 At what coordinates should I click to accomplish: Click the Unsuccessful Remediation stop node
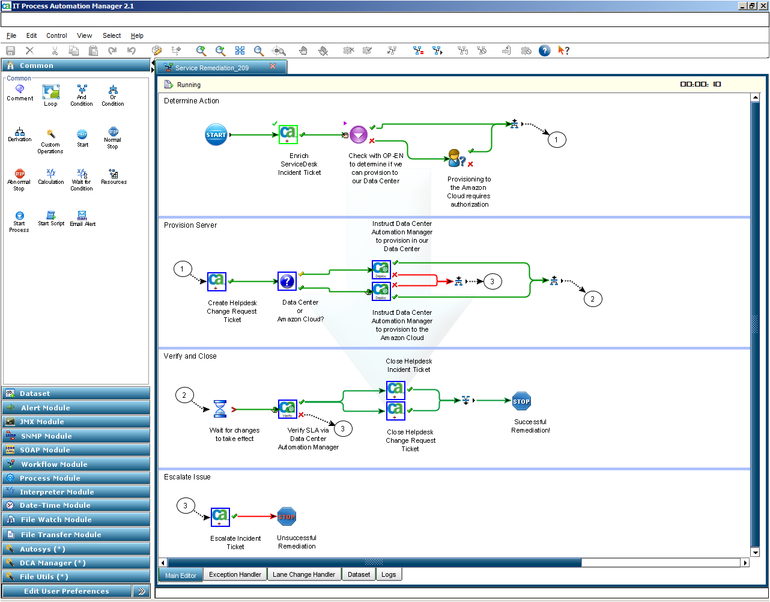(286, 517)
